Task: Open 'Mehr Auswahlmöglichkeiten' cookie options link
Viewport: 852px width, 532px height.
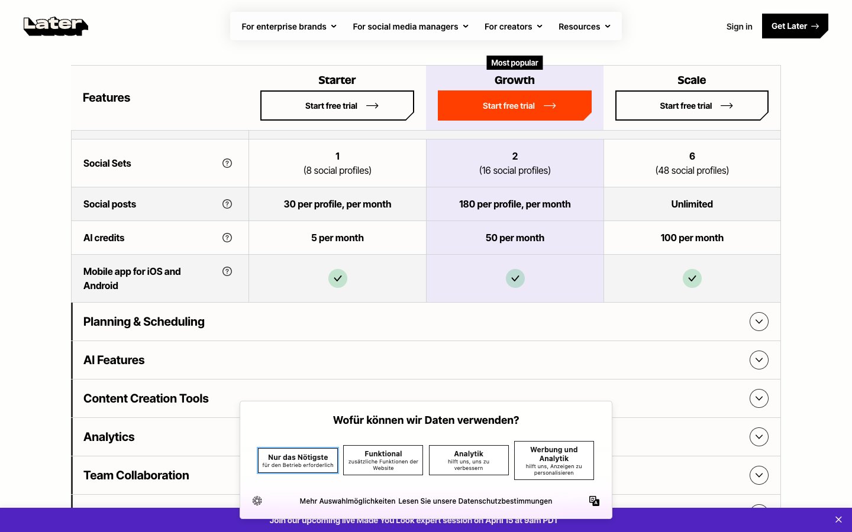Action: [347, 501]
